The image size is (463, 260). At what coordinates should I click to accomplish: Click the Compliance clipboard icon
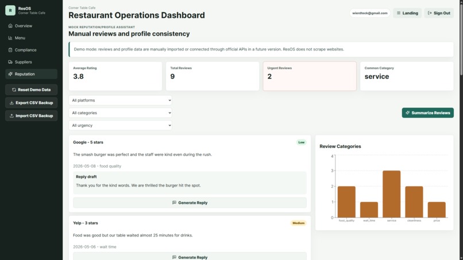pos(10,50)
